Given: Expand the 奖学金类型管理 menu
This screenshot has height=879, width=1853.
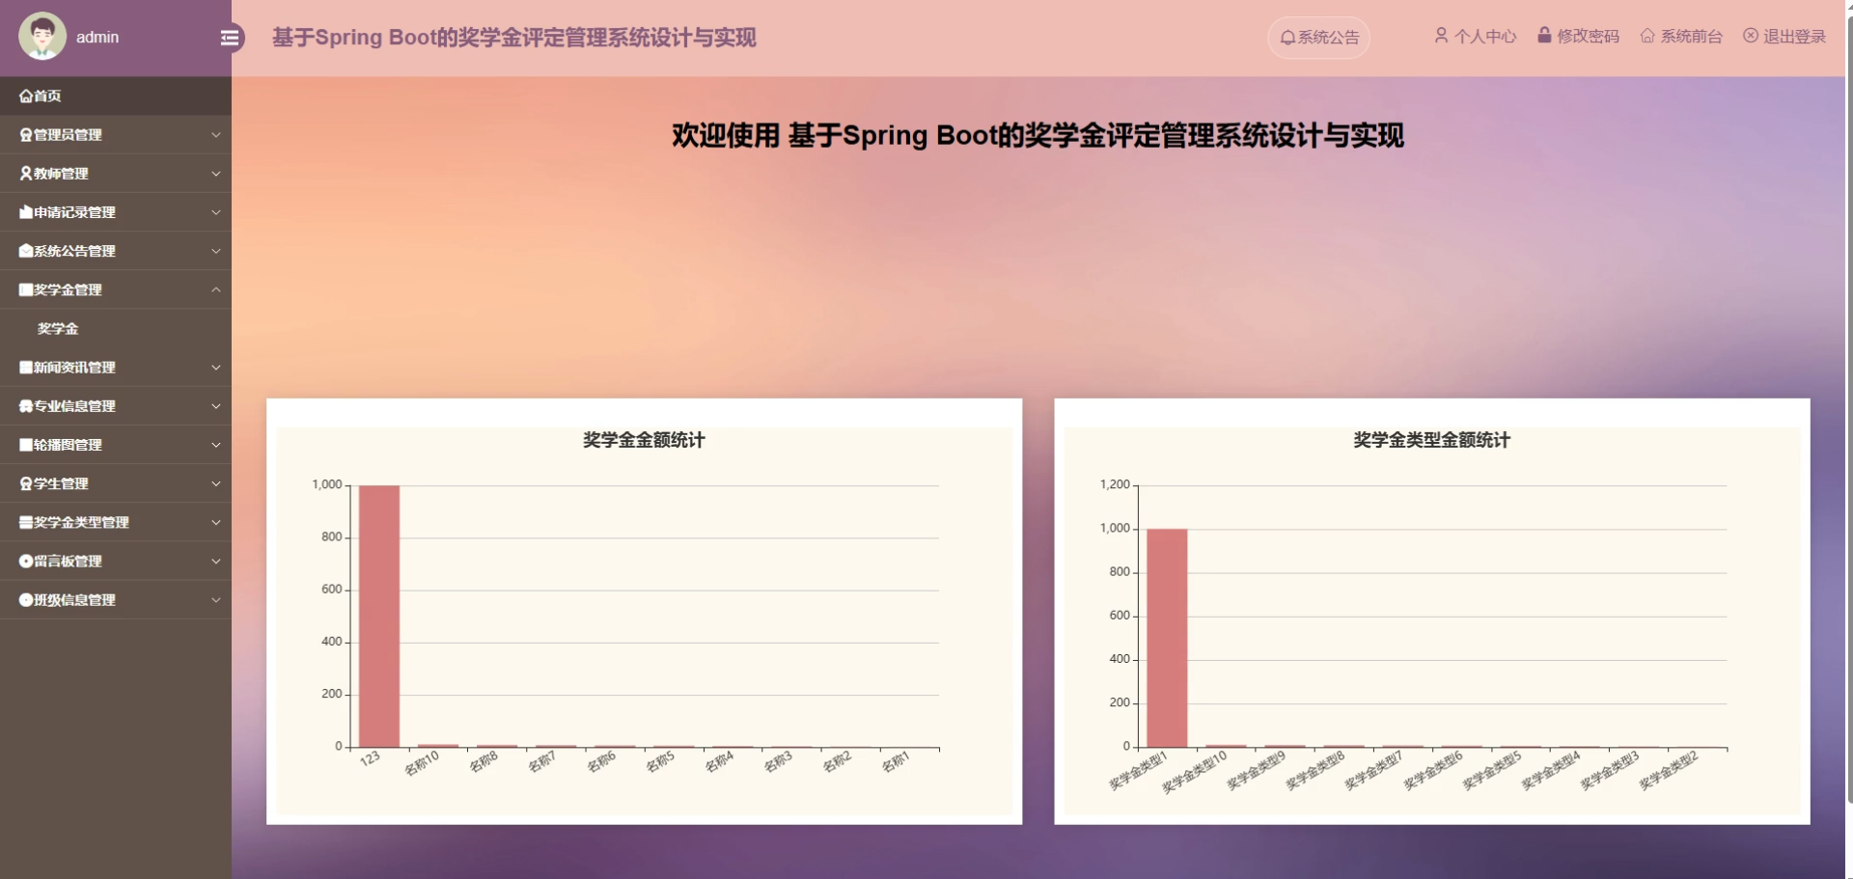Looking at the screenshot, I should pos(116,522).
